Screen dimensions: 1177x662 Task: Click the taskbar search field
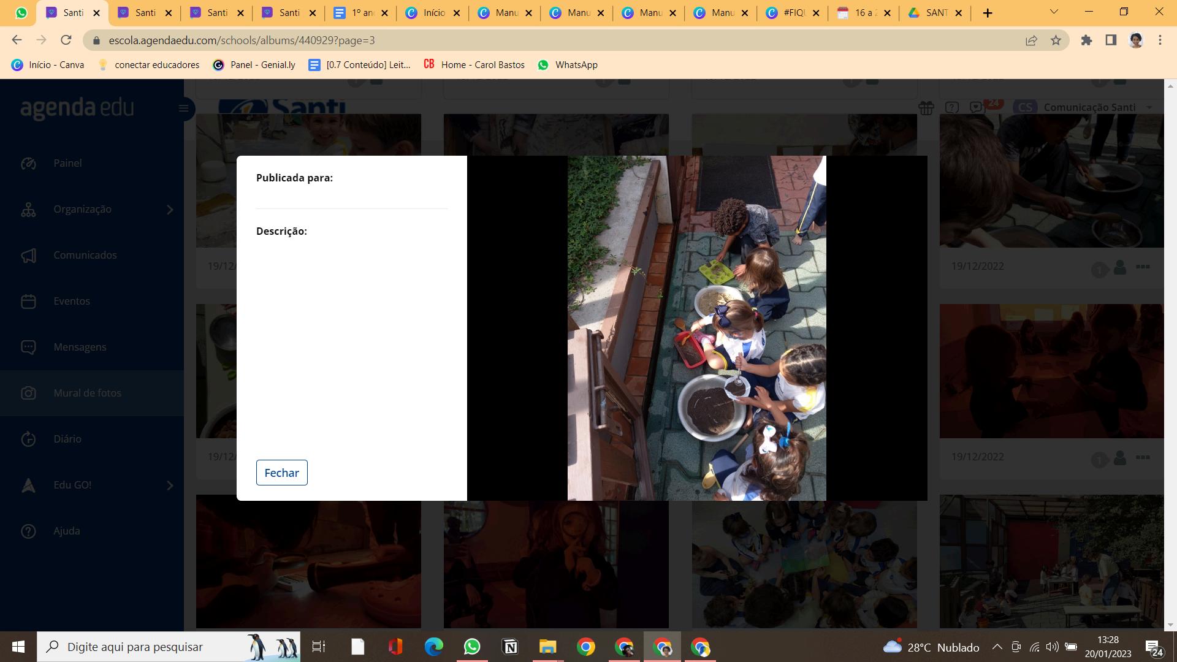click(x=169, y=647)
